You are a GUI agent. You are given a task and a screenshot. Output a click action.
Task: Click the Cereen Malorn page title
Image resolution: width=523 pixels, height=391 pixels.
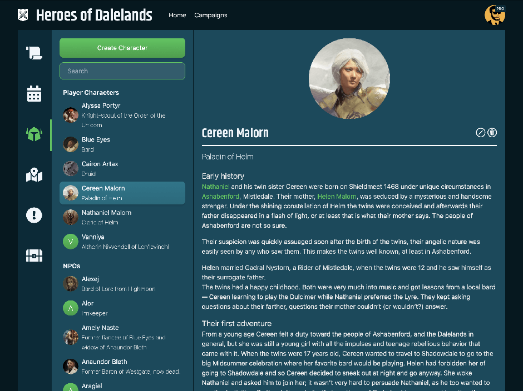(x=235, y=133)
